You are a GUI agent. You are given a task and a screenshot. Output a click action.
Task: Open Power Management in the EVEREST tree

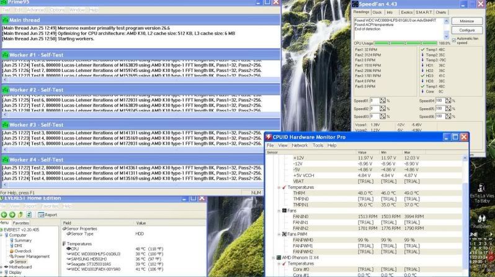11,256
